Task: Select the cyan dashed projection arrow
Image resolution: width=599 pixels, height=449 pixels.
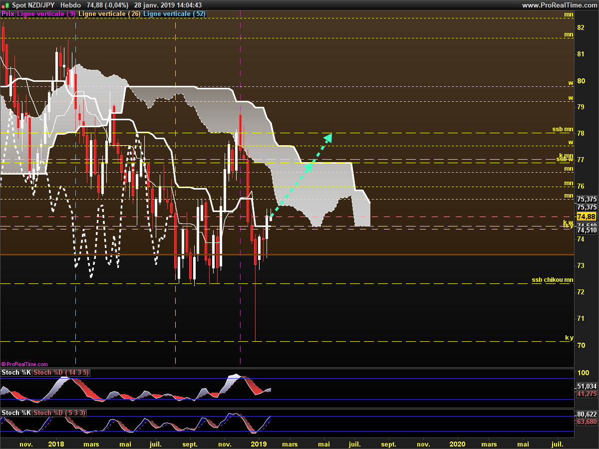Action: (x=301, y=176)
